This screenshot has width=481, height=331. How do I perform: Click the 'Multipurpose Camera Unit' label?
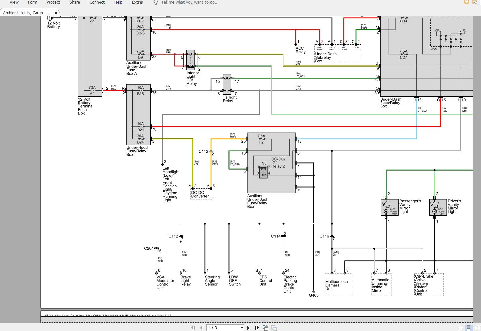(337, 285)
